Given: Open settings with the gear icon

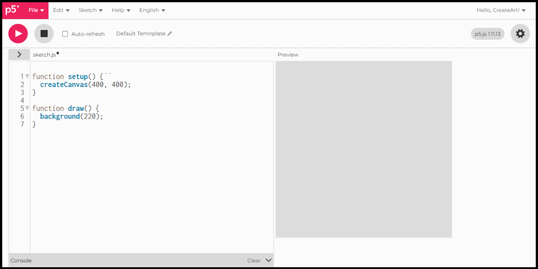Looking at the screenshot, I should point(520,34).
